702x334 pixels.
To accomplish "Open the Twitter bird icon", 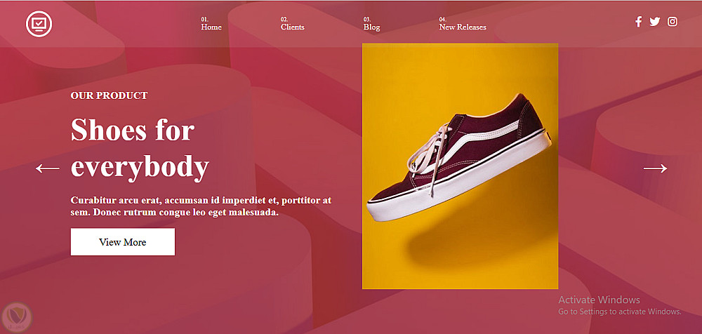I will 654,22.
